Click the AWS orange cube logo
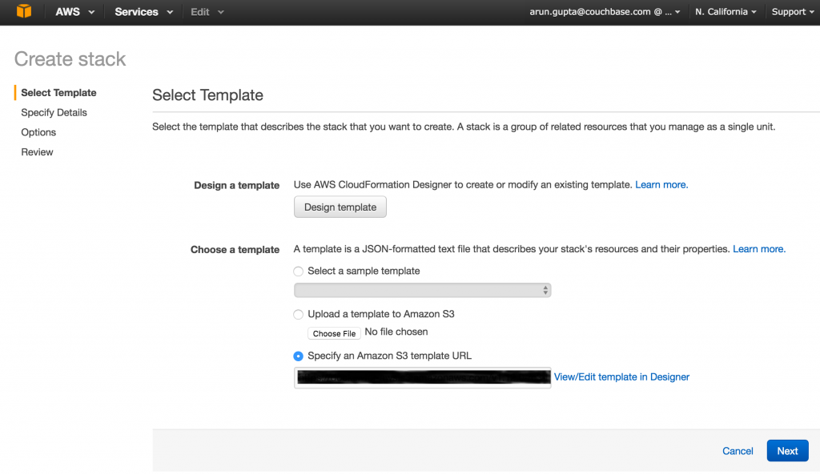The height and width of the screenshot is (475, 820). pyautogui.click(x=24, y=11)
